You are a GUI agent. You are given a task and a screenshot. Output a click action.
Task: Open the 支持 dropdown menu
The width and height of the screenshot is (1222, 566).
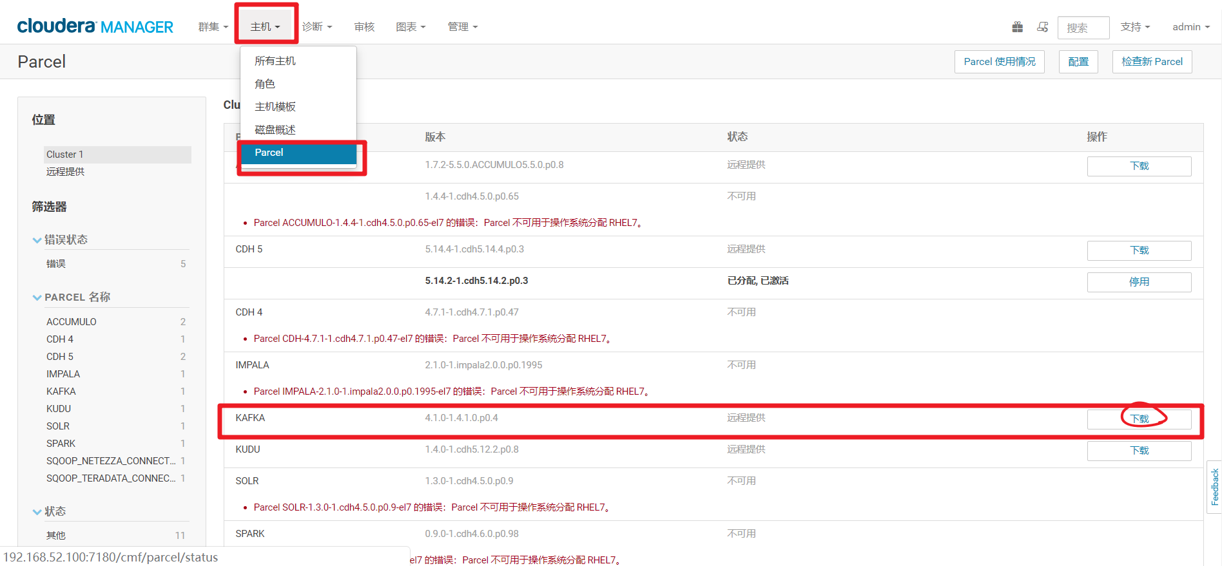1135,27
